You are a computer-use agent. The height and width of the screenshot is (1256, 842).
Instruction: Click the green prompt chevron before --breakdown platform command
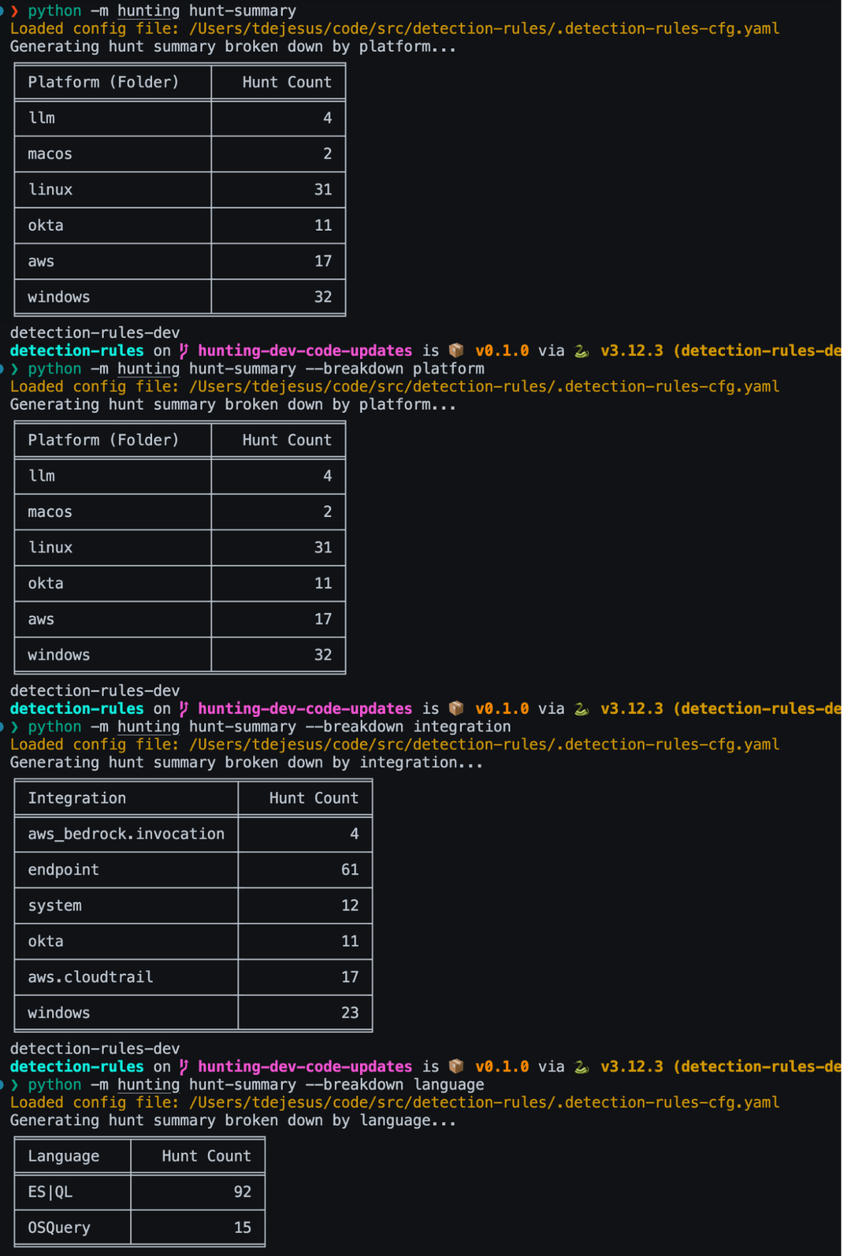tap(14, 369)
